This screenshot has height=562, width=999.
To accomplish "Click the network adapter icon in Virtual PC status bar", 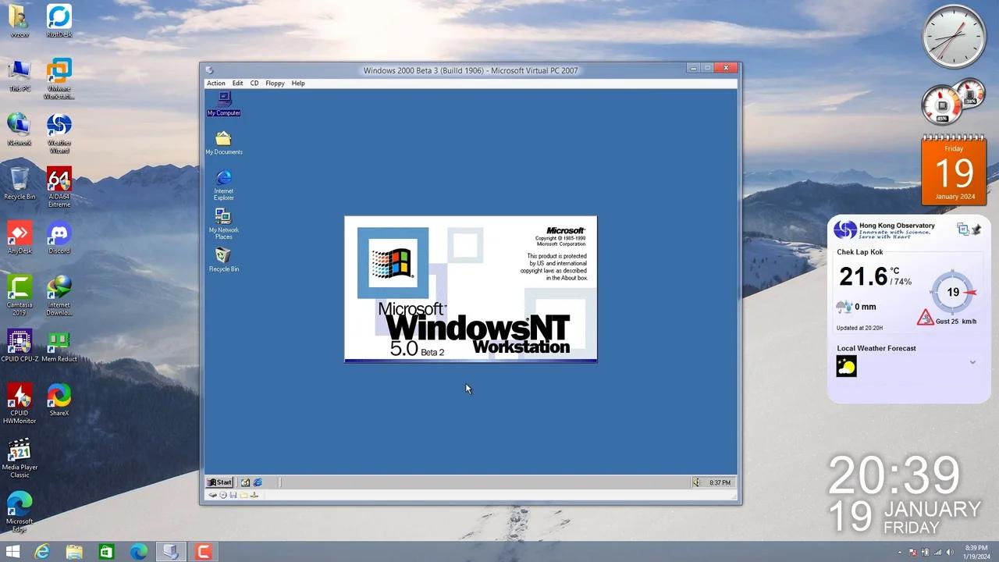I will coord(254,495).
